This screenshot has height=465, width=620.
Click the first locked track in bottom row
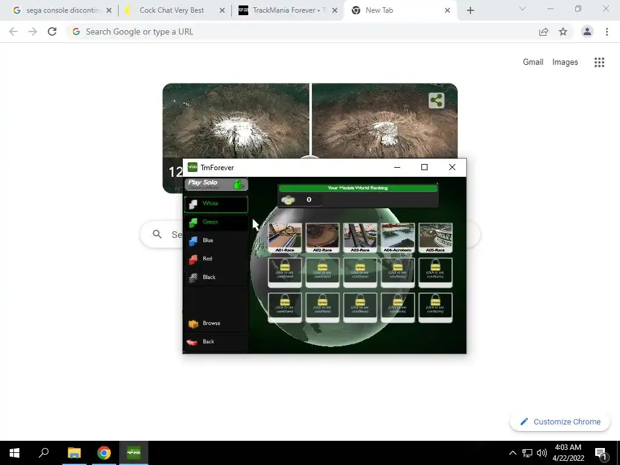point(285,307)
